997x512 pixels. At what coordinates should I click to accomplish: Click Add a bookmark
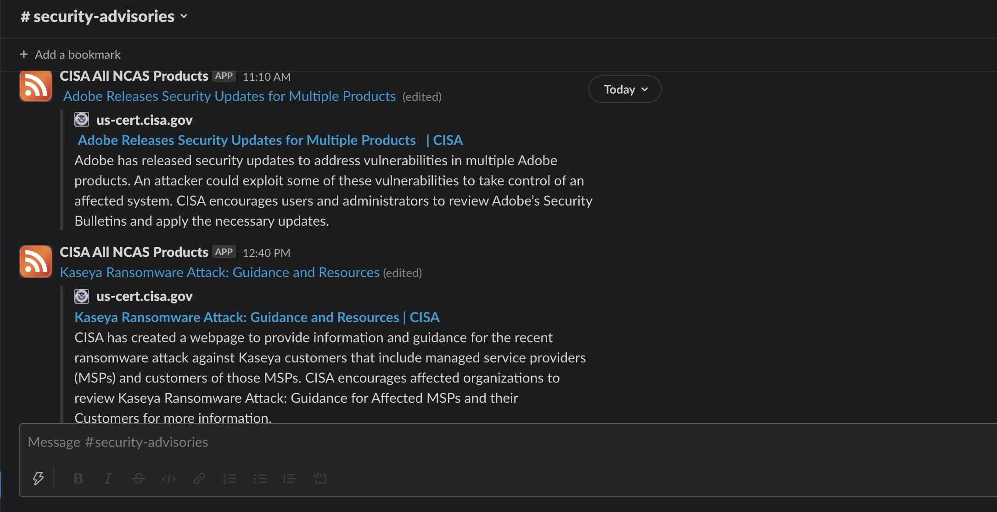pyautogui.click(x=70, y=55)
